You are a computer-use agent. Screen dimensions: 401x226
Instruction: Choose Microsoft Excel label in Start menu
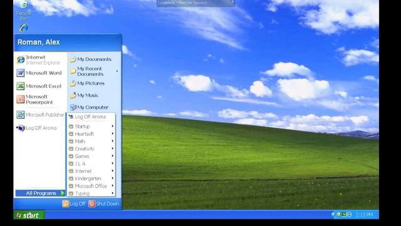click(x=43, y=86)
